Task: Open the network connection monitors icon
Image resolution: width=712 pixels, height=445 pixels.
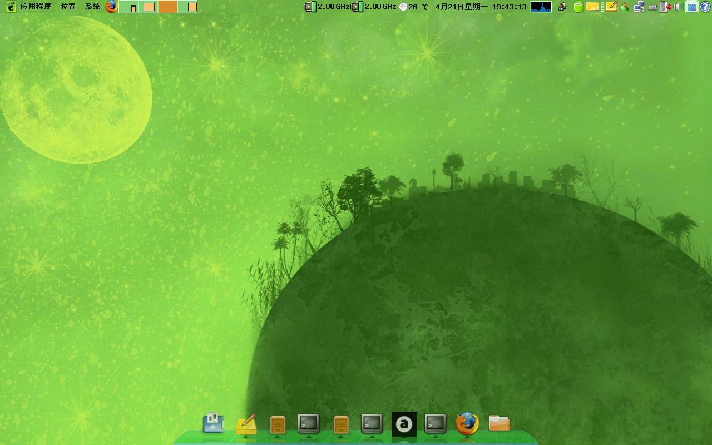Action: (x=639, y=7)
